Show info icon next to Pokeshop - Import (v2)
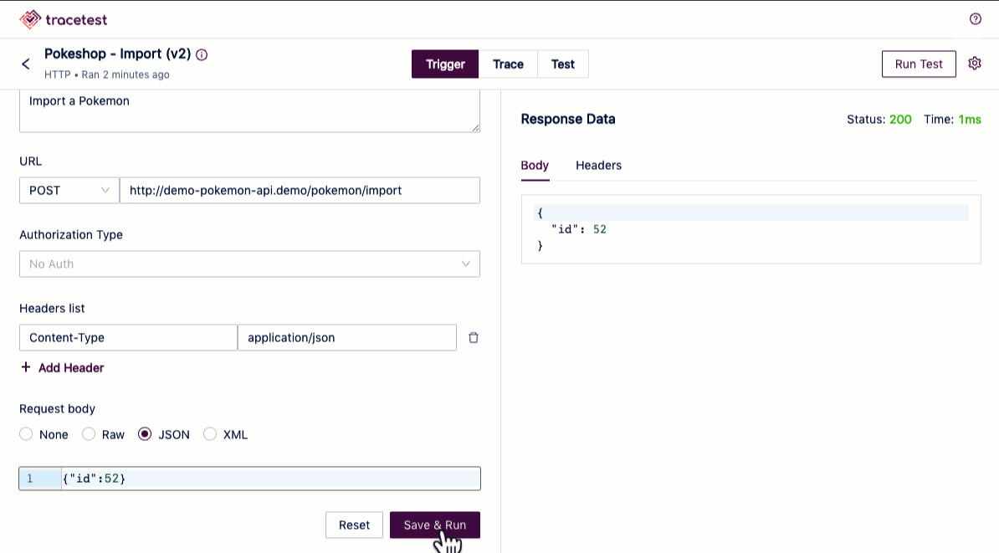Viewport: 999px width, 553px height. point(202,54)
